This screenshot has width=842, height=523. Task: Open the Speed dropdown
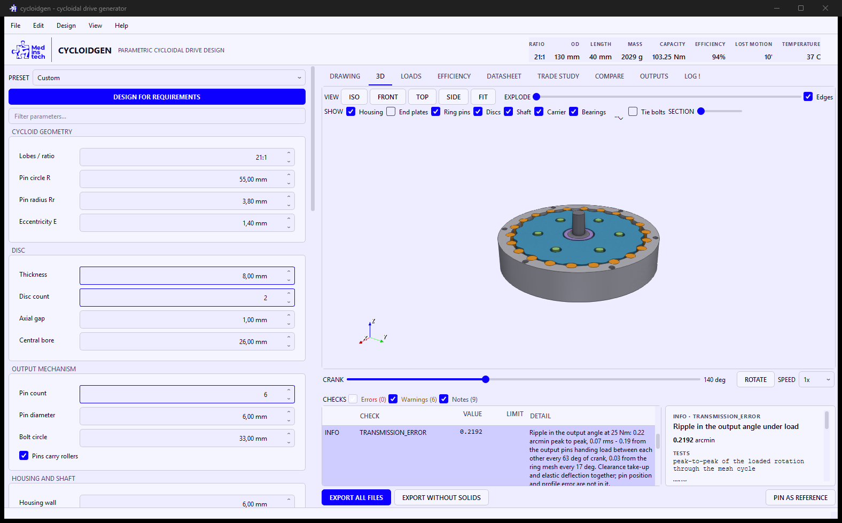(816, 380)
